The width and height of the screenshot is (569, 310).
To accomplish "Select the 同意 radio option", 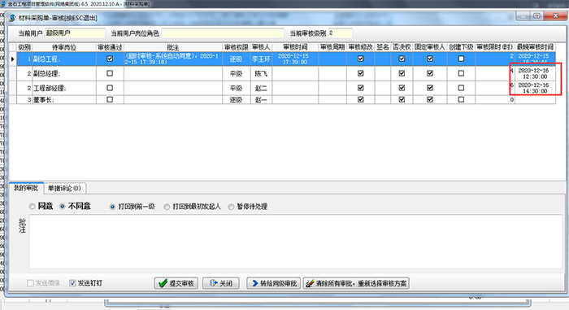I will point(33,207).
